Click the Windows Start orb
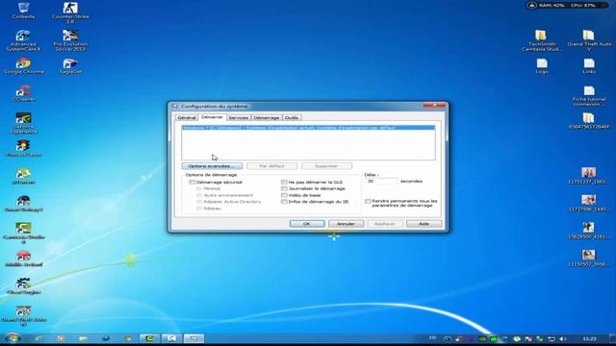 point(13,338)
